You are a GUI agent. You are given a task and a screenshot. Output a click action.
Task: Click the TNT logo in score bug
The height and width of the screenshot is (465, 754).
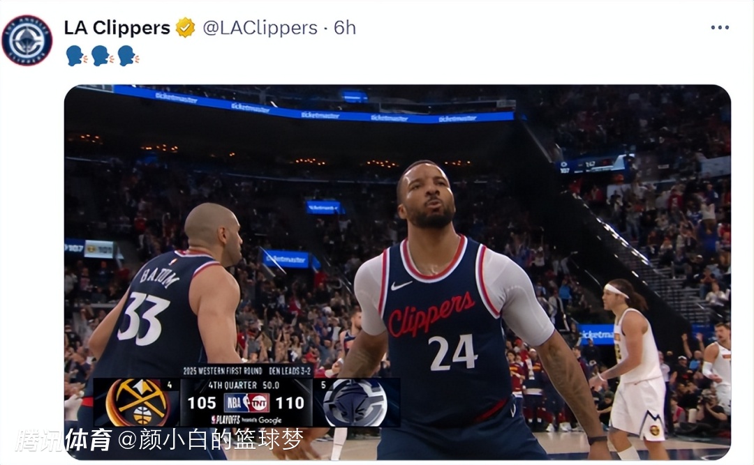tap(259, 402)
